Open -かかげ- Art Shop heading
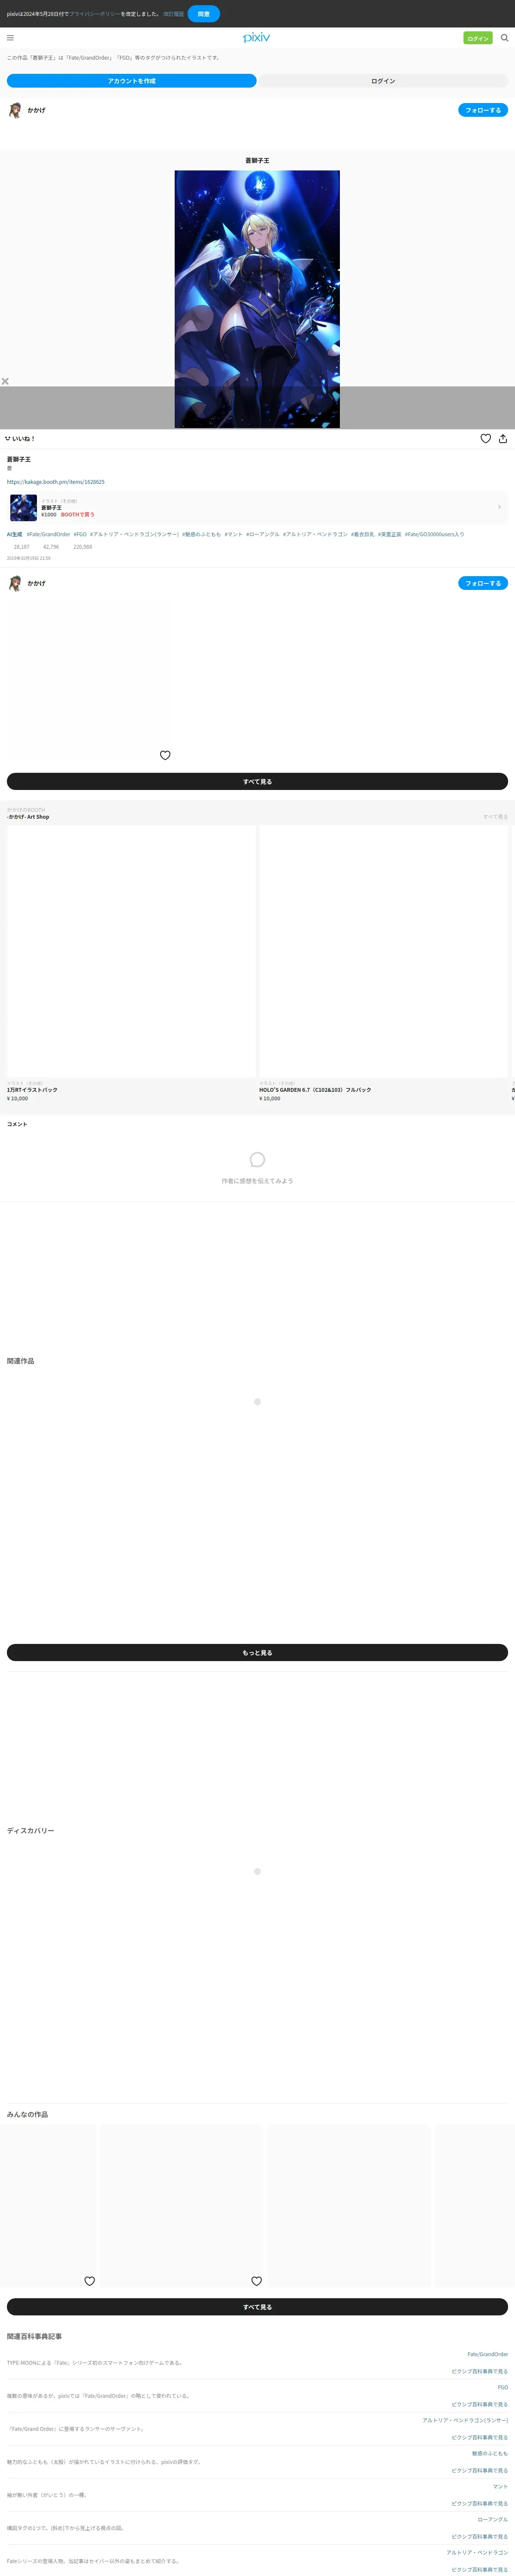515x2576 pixels. click(28, 817)
